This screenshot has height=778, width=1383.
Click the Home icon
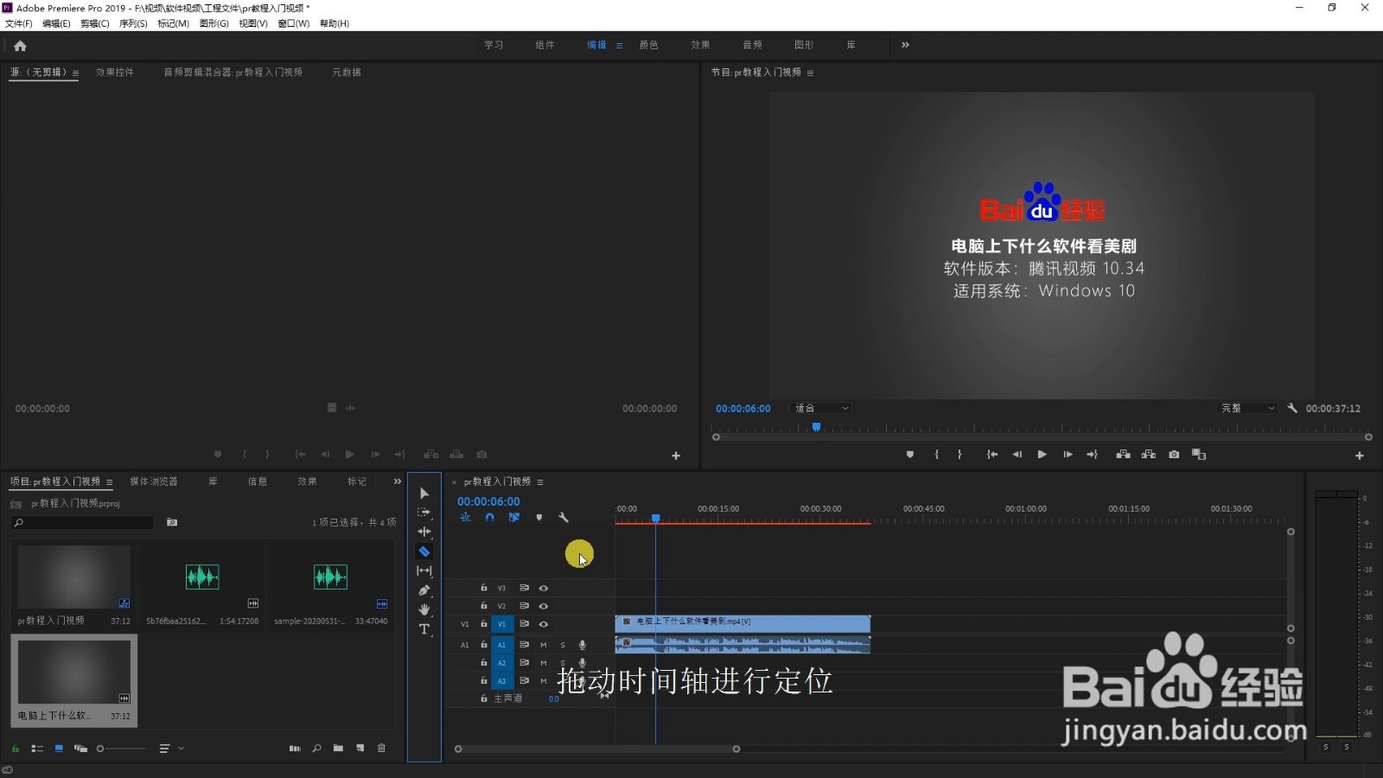coord(20,46)
